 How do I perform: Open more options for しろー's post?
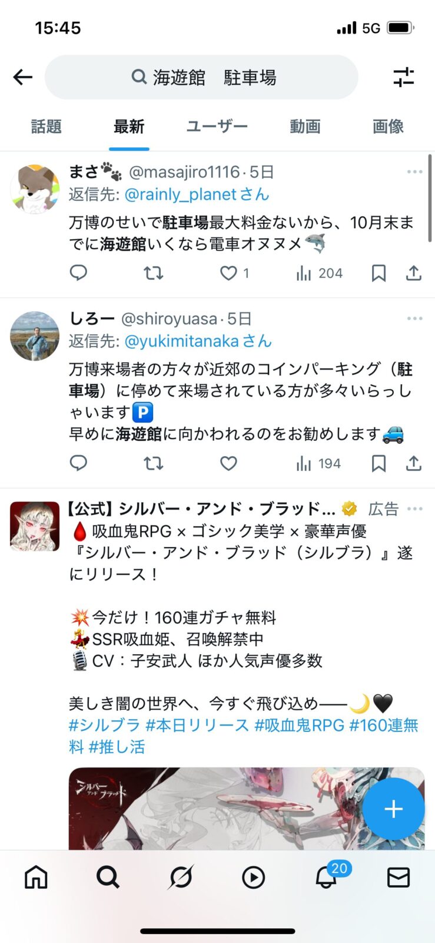coord(414,318)
